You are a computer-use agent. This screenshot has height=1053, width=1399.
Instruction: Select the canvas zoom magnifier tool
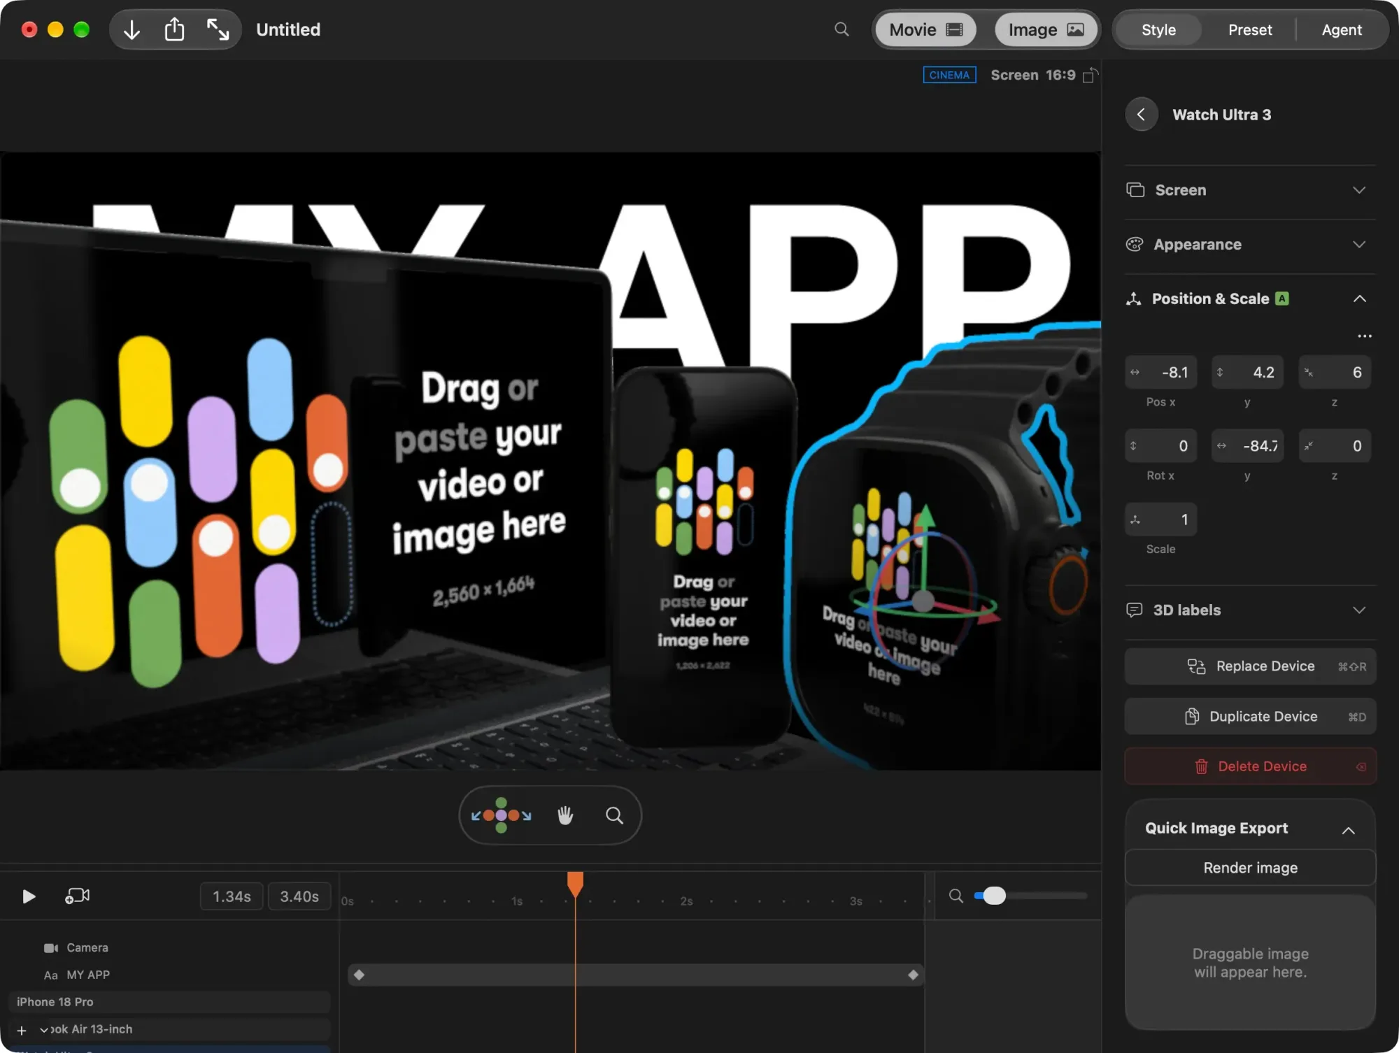(614, 815)
